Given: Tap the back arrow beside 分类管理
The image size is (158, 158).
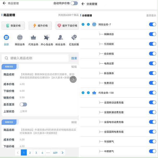Looking at the screenshot, I should point(83,4).
